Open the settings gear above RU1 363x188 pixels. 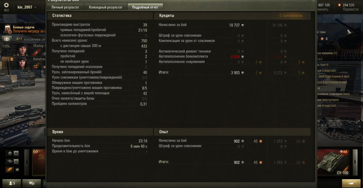pyautogui.click(x=6, y=5)
